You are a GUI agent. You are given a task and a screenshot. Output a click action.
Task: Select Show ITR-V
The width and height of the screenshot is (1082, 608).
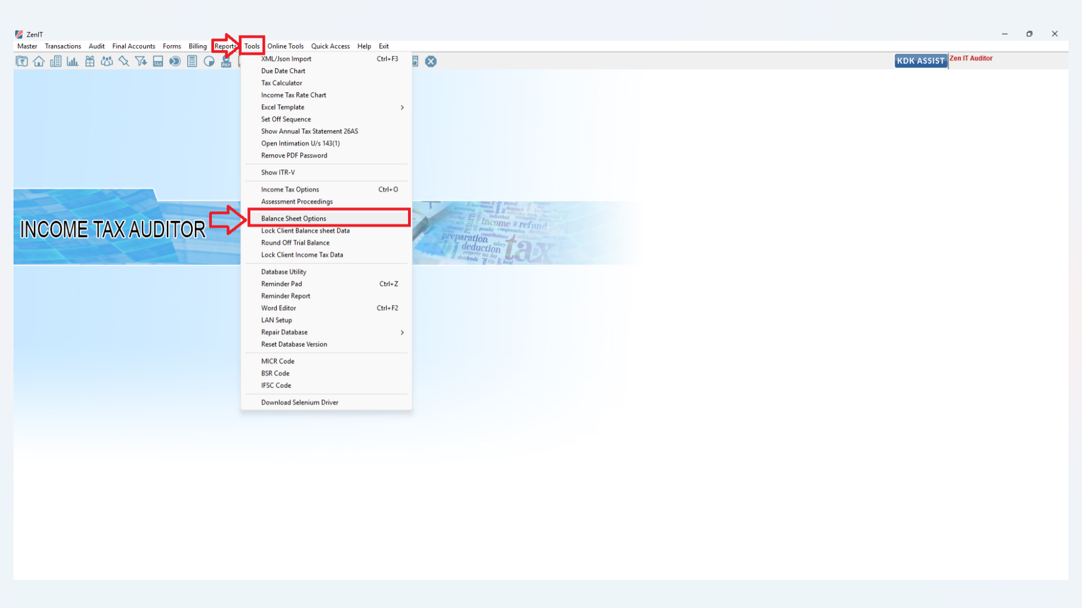click(x=326, y=172)
